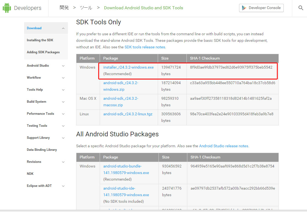Expand the Eclipse with ADT section
The image size is (307, 212).
pyautogui.click(x=63, y=186)
